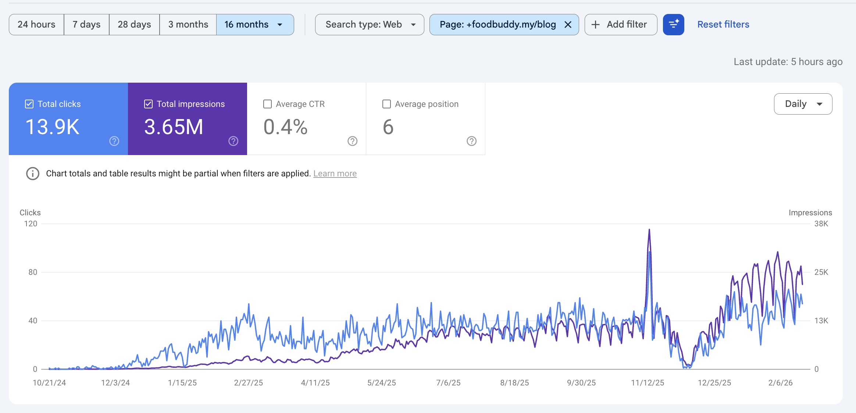This screenshot has height=413, width=856.
Task: Open help icon on Total impressions card
Action: pyautogui.click(x=233, y=141)
